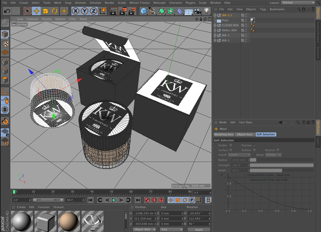The image size is (321, 232).
Task: Select the Soft Selection tab
Action: (266, 134)
